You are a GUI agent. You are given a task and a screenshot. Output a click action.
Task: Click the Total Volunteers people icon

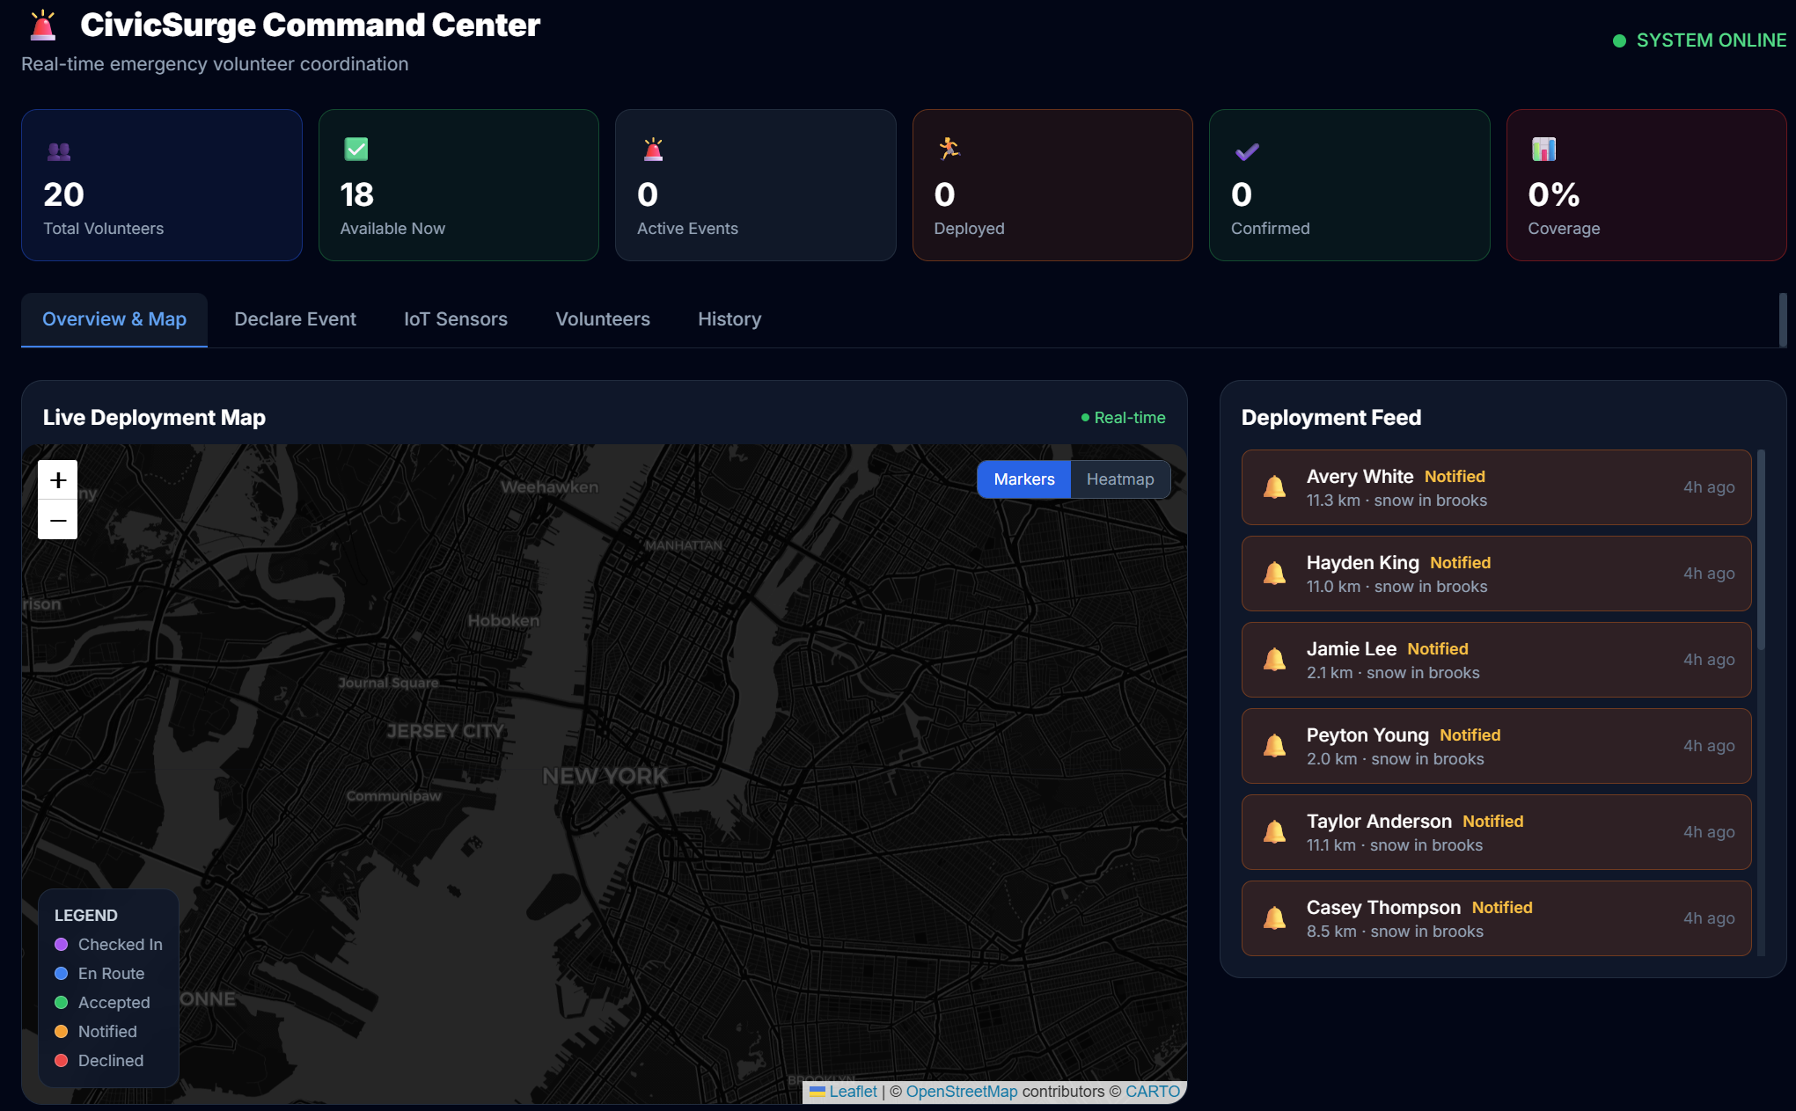(59, 151)
